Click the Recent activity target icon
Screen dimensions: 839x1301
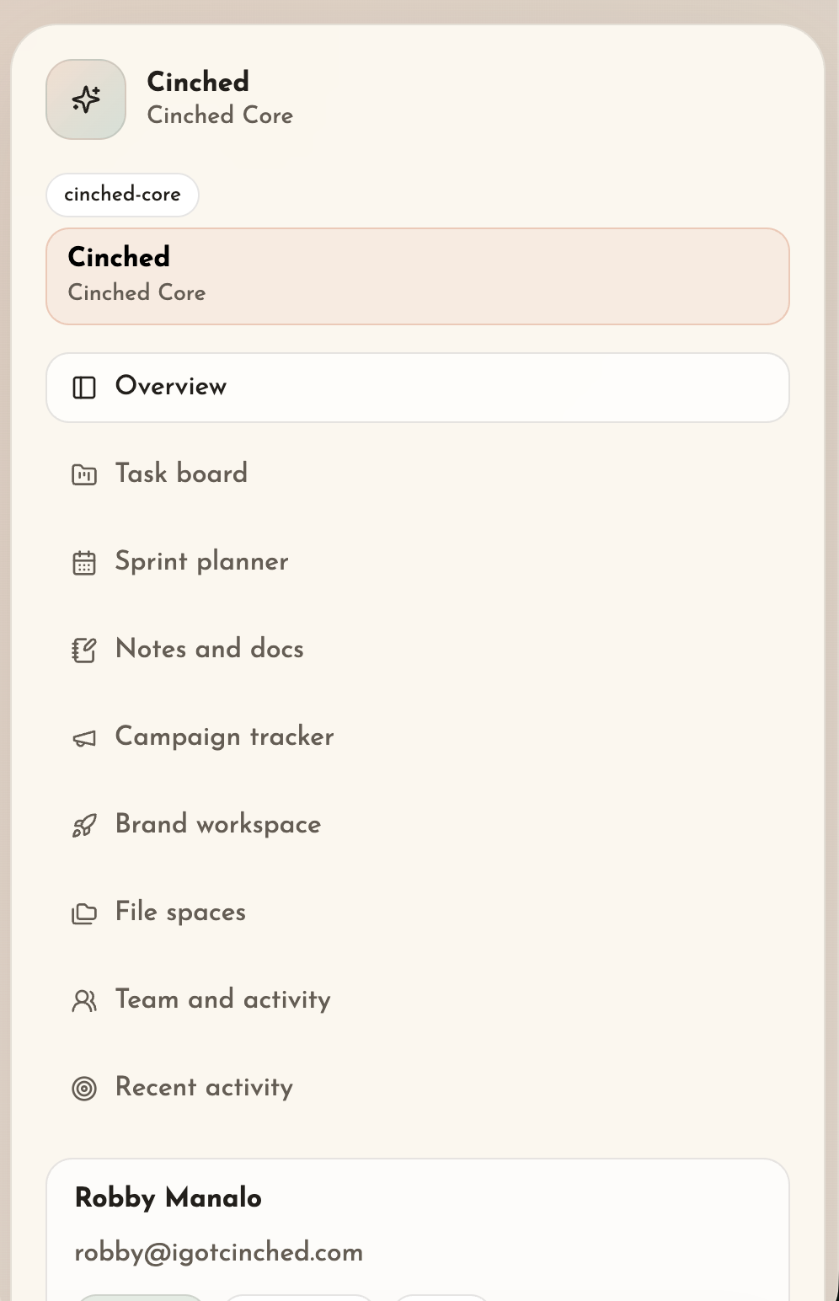tap(84, 1089)
